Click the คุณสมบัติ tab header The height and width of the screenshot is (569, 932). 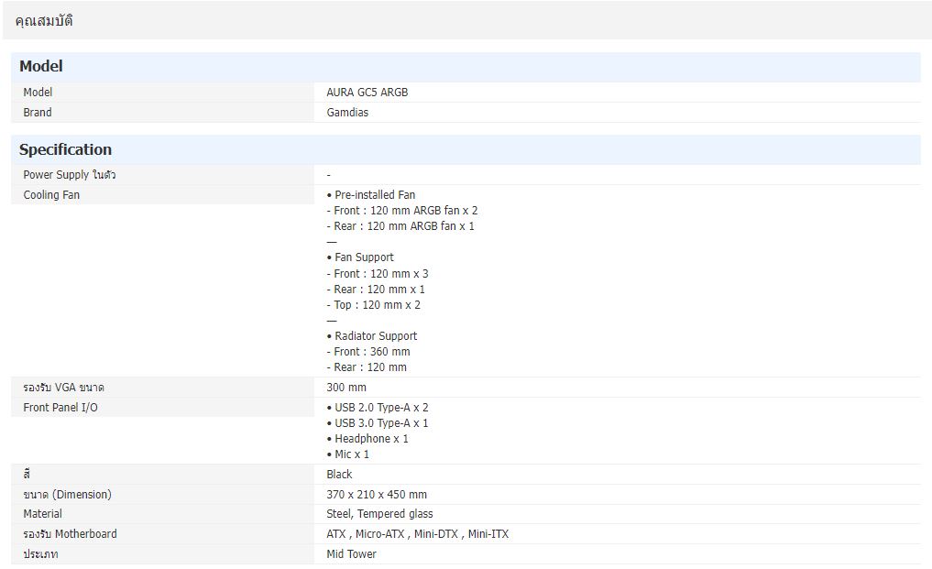tap(44, 20)
